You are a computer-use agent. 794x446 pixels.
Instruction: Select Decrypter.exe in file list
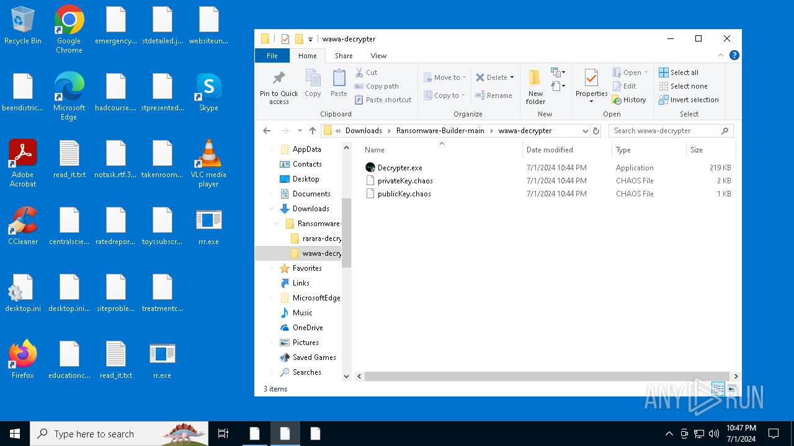click(x=399, y=168)
